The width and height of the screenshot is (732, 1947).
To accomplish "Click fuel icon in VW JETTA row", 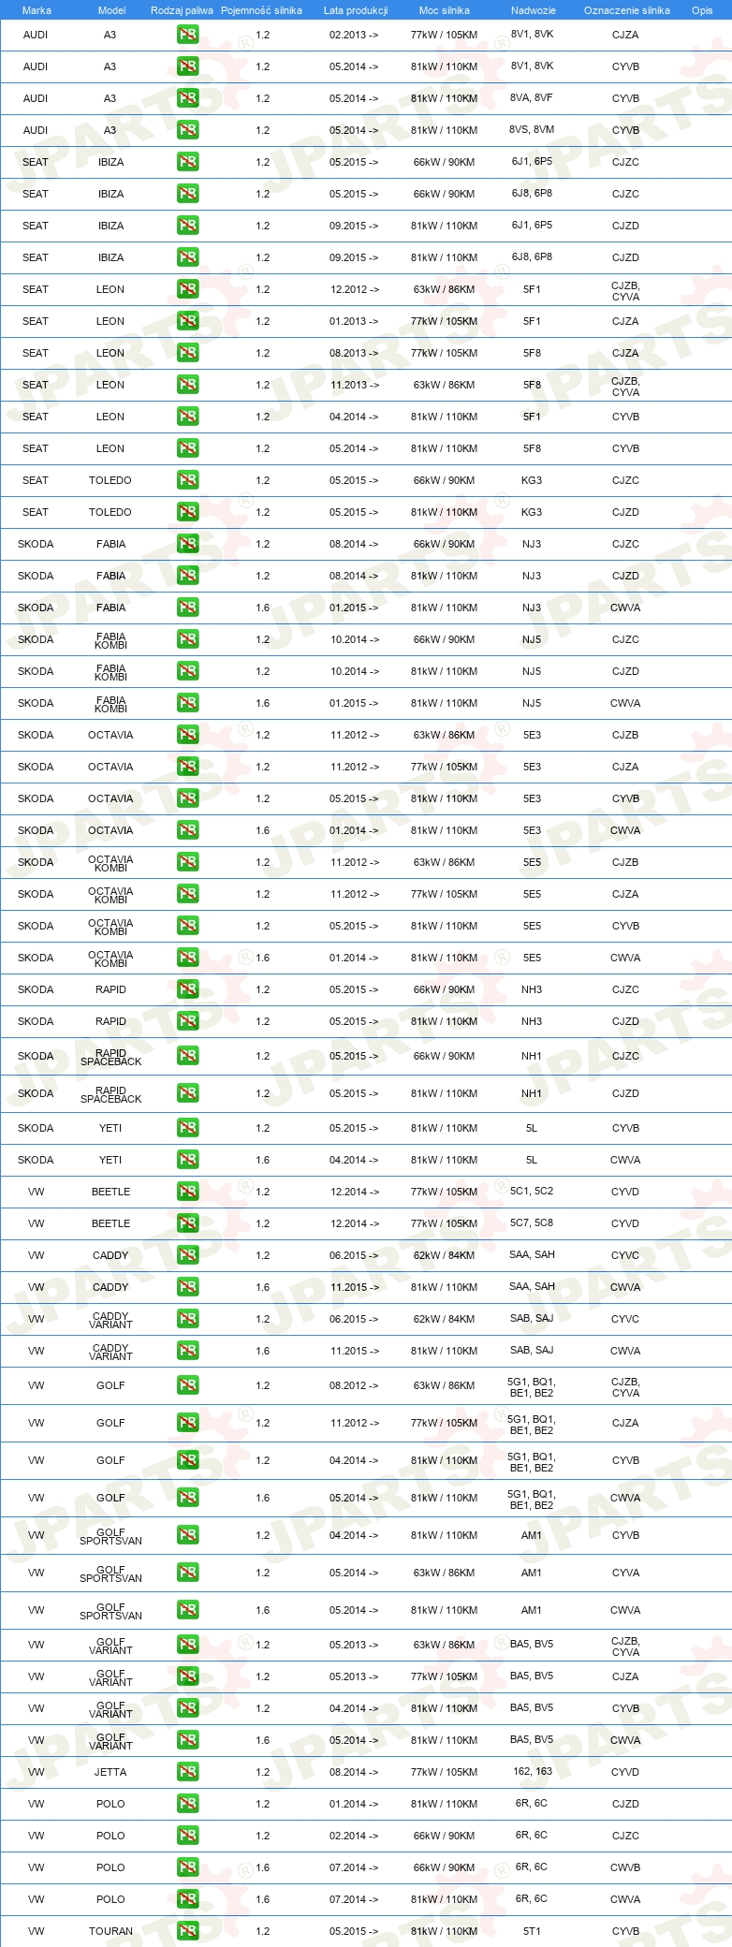I will point(187,1772).
